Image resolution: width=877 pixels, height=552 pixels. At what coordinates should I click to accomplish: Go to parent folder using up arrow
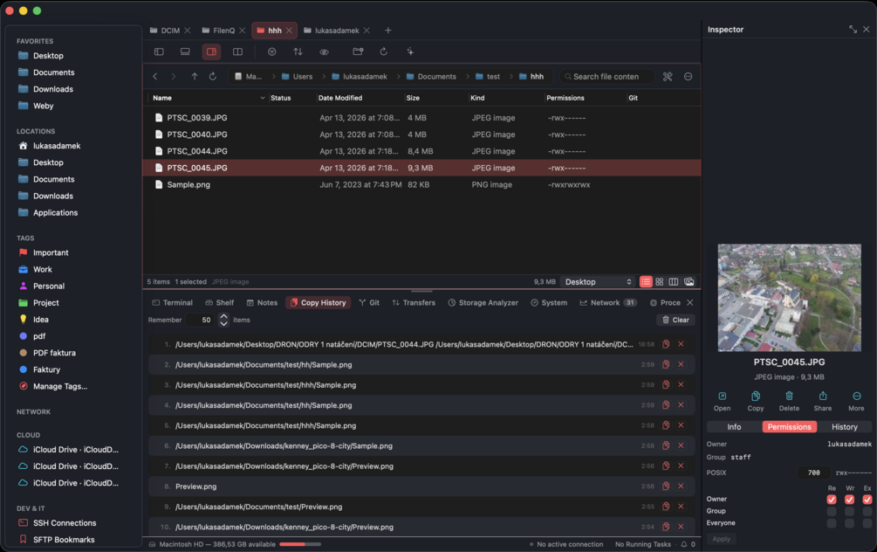(x=194, y=77)
